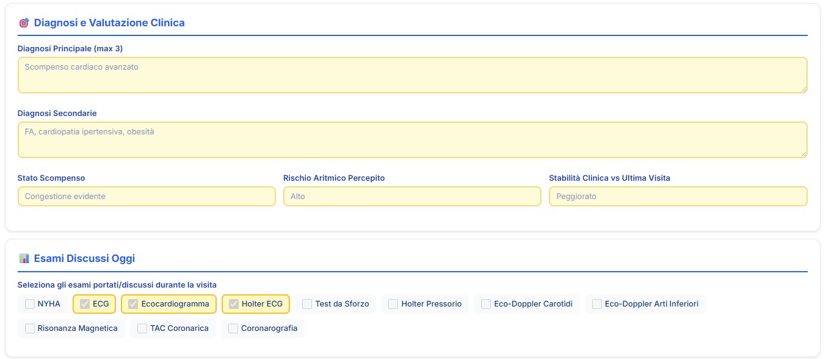Check the NYHA checkbox
The height and width of the screenshot is (359, 826).
pos(30,304)
